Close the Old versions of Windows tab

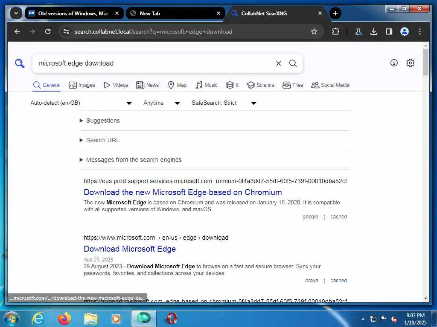click(x=117, y=13)
